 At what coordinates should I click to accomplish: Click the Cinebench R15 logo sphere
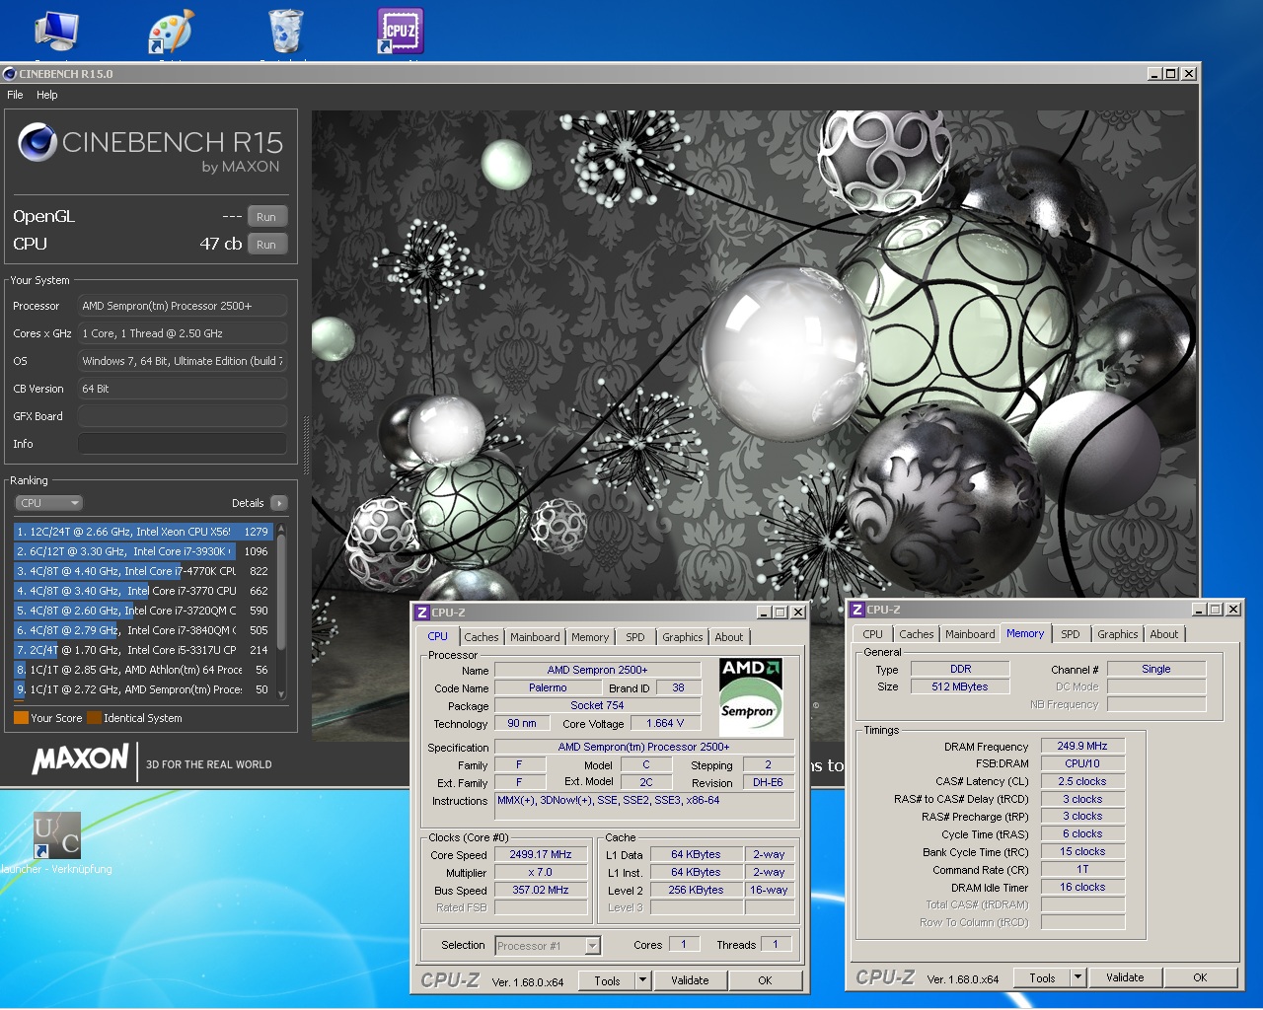(37, 142)
